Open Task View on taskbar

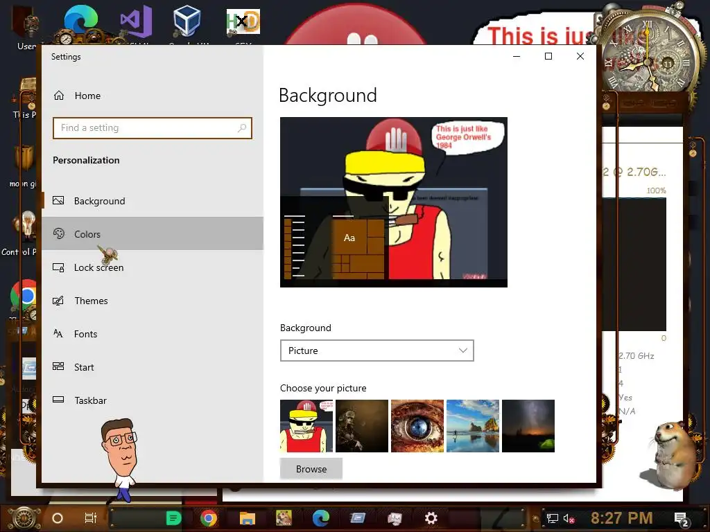coord(91,518)
